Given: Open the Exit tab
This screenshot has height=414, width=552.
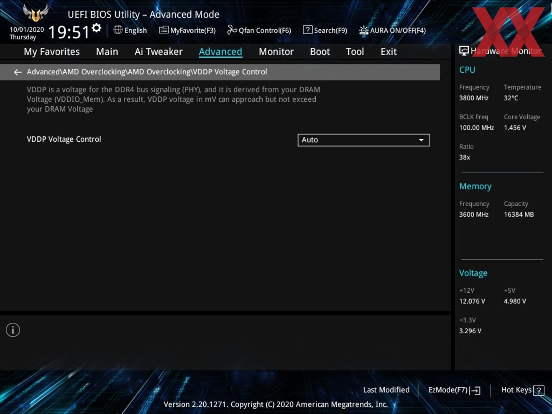Looking at the screenshot, I should point(388,52).
